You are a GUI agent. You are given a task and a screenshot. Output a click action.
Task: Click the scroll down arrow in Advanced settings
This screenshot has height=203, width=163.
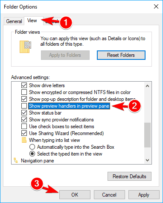click(148, 160)
